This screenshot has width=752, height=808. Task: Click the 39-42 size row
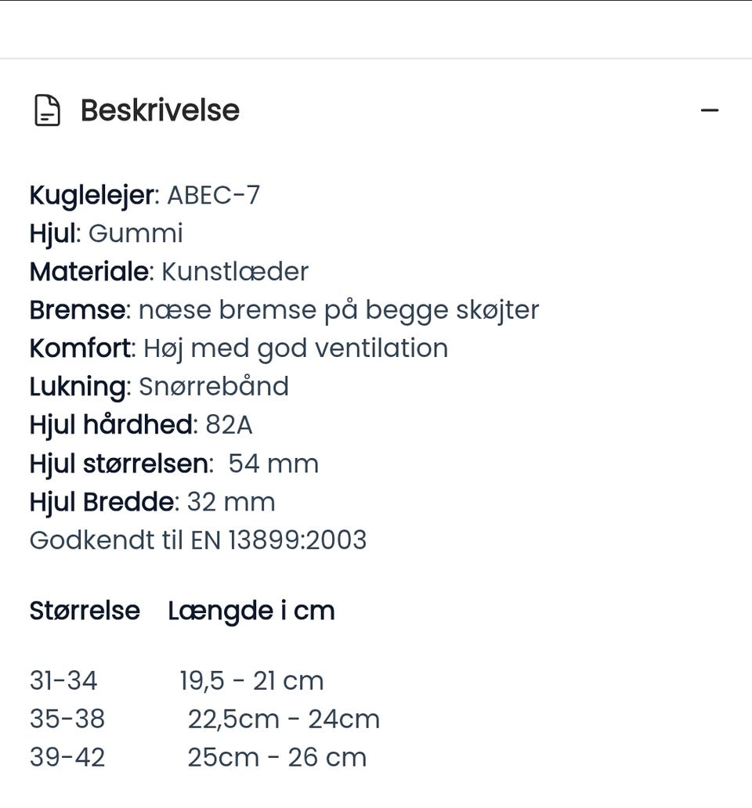tap(68, 757)
